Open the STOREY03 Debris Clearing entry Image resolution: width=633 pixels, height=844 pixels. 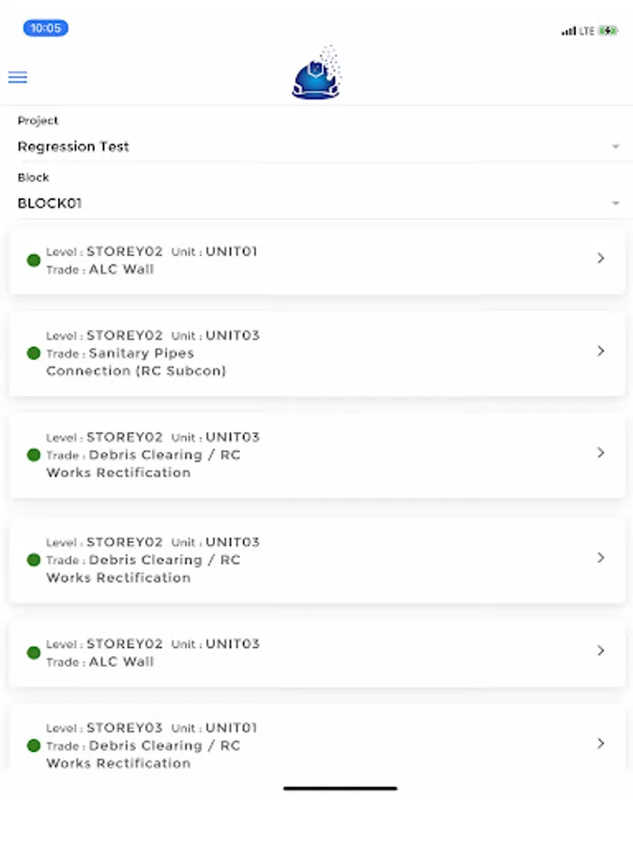pyautogui.click(x=316, y=744)
